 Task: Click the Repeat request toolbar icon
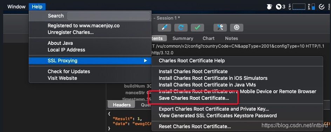[x=181, y=27]
